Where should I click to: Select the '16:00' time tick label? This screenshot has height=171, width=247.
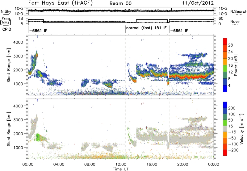point(152,165)
